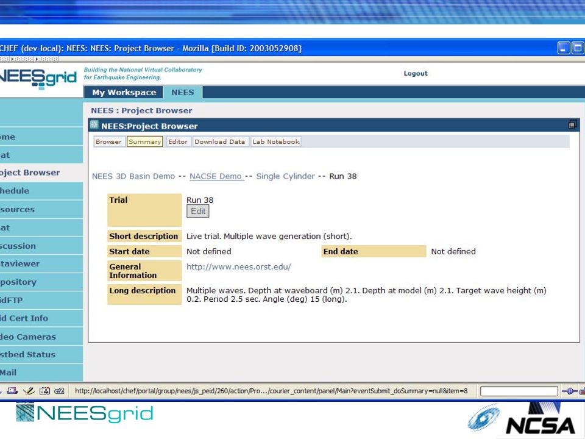Go to NEES 3D Basin Demo breadcrumb

coord(133,176)
